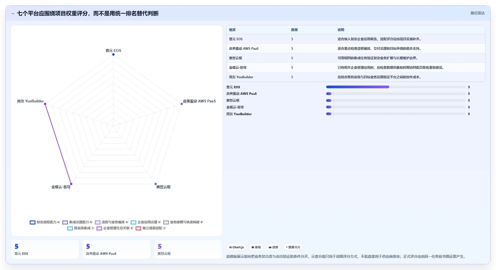Click the 维度 table column header
Image resolution: width=496 pixels, height=270 pixels.
pyautogui.click(x=232, y=30)
